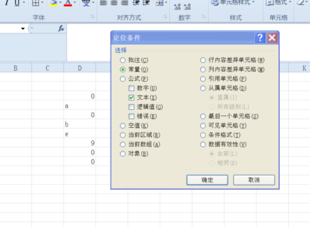
Task: Select column K header
Action: (x=299, y=68)
